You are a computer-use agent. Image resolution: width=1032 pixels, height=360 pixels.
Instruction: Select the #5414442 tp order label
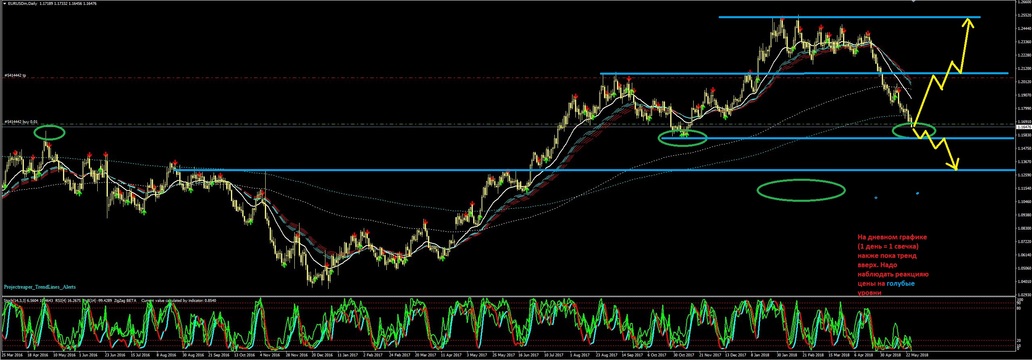click(x=15, y=75)
